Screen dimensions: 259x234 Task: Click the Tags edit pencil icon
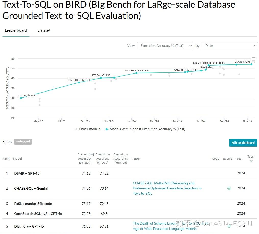point(251,161)
